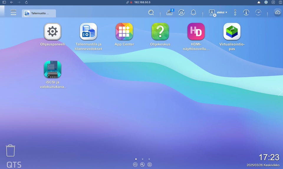Select the second desktop page dot
Viewport: 283px width, 169px height.
pos(142,159)
